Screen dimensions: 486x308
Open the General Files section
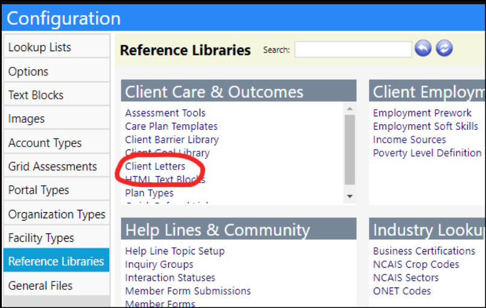click(57, 285)
